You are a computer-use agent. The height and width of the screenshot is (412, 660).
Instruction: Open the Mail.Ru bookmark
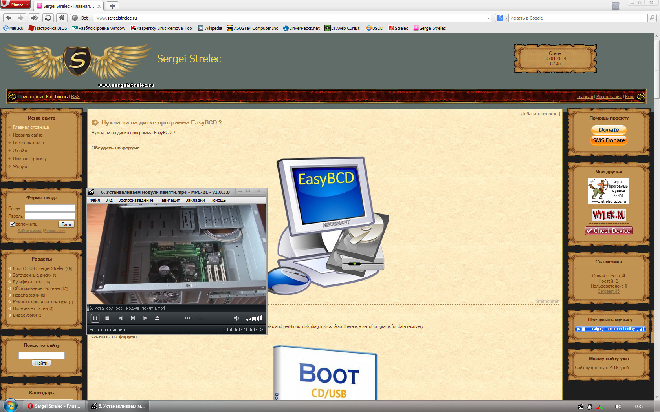[13, 28]
